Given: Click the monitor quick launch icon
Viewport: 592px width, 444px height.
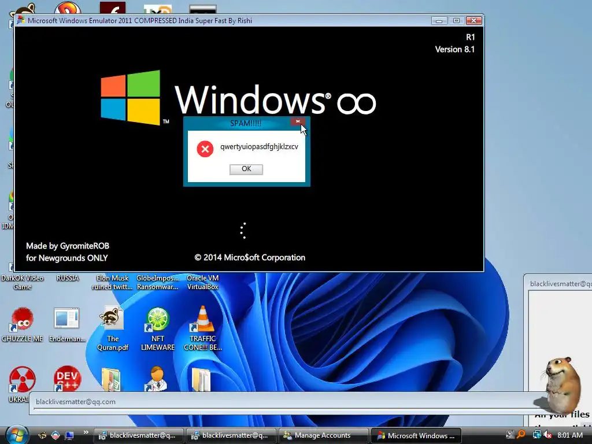Looking at the screenshot, I should 69,435.
